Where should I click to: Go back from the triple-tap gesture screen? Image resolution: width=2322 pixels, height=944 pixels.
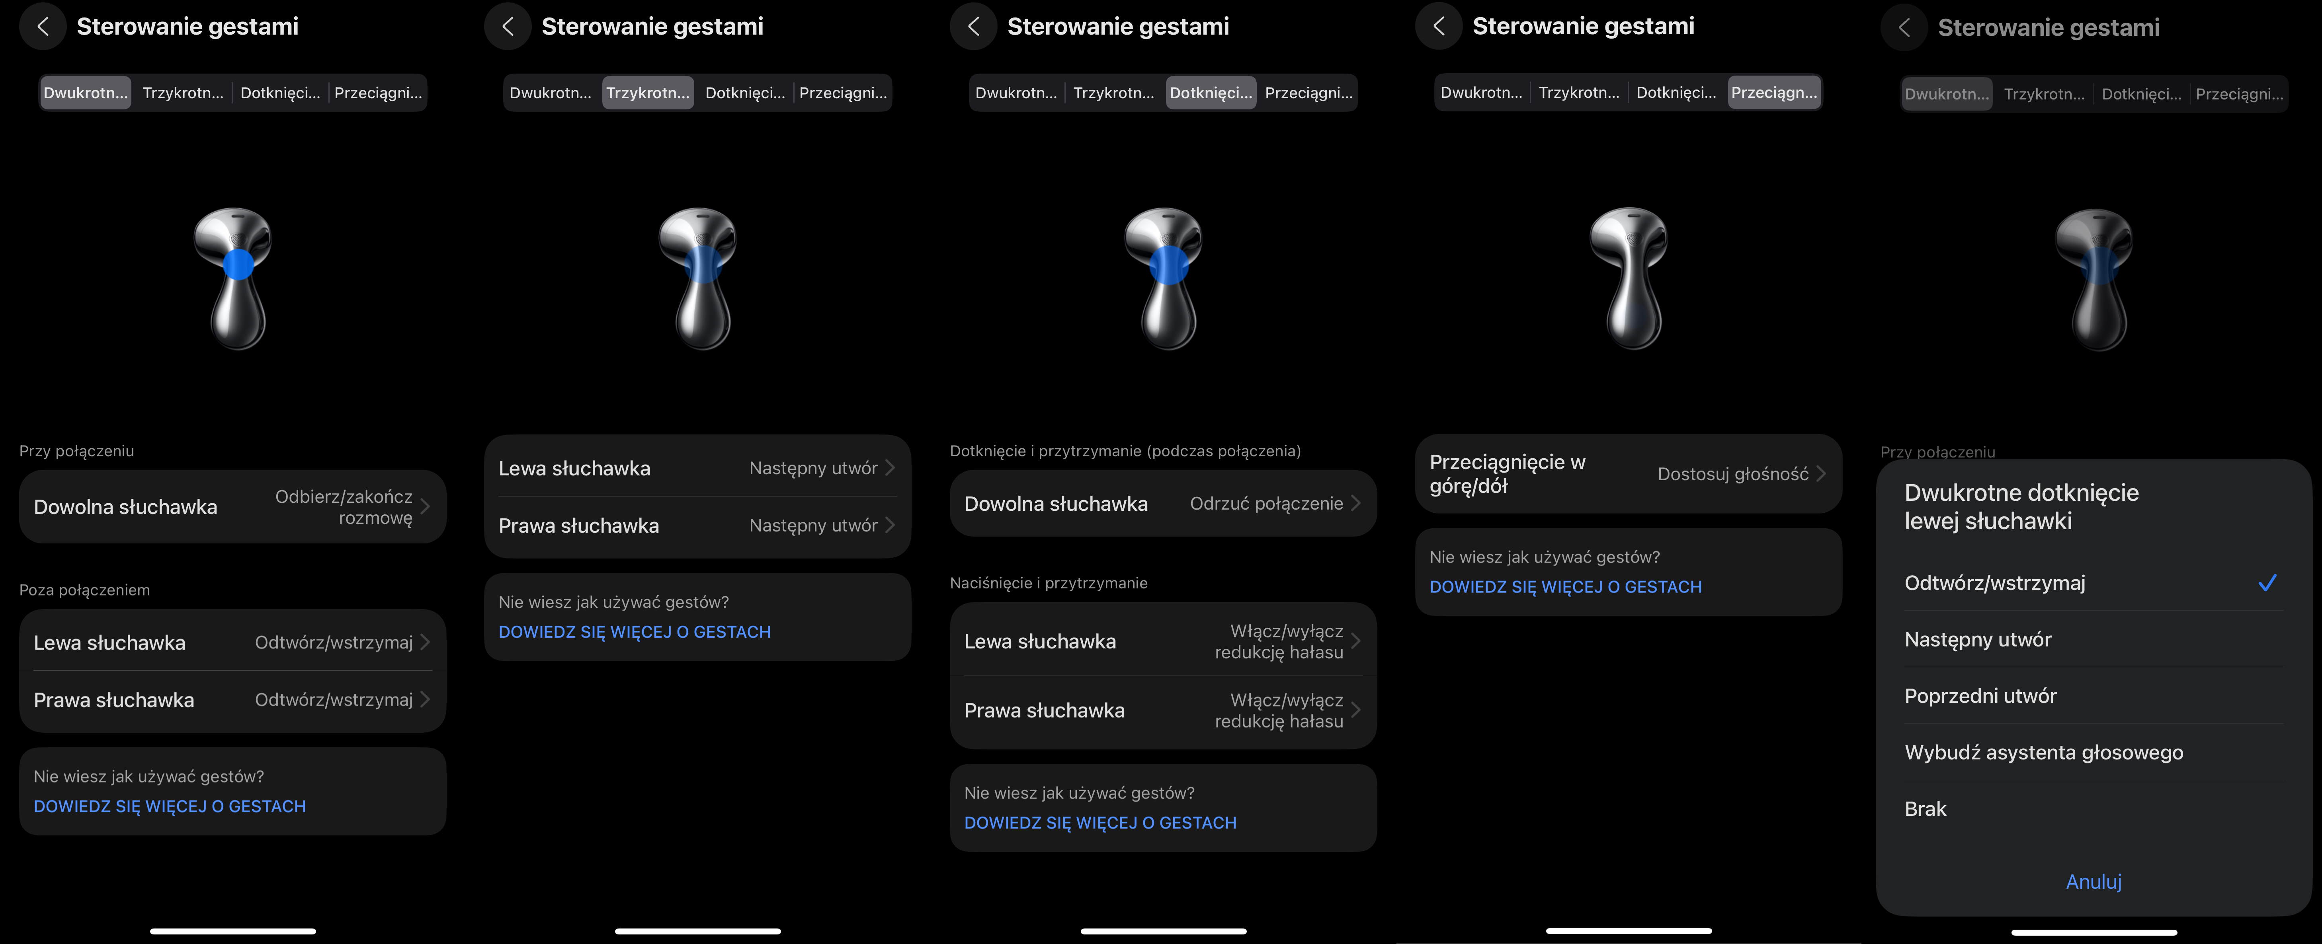point(508,26)
